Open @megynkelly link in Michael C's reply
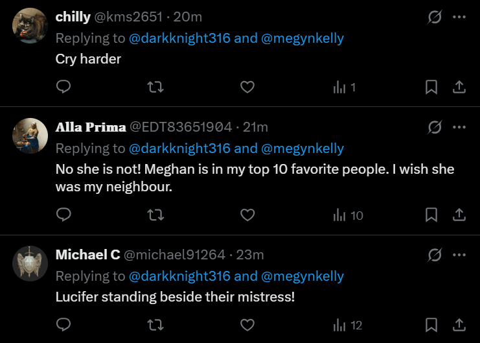Image resolution: width=480 pixels, height=343 pixels. pos(303,276)
